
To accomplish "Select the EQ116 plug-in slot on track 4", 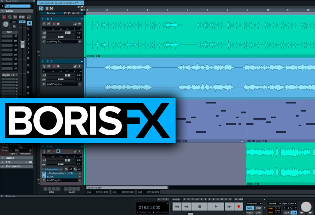I will 60,177.
